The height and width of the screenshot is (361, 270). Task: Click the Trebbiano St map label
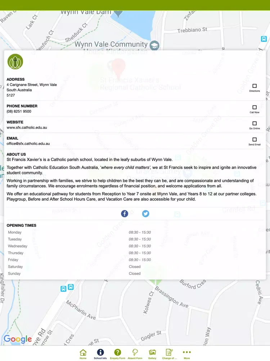[192, 30]
